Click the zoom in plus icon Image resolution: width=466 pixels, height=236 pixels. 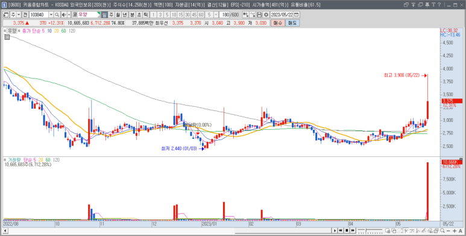point(455,231)
